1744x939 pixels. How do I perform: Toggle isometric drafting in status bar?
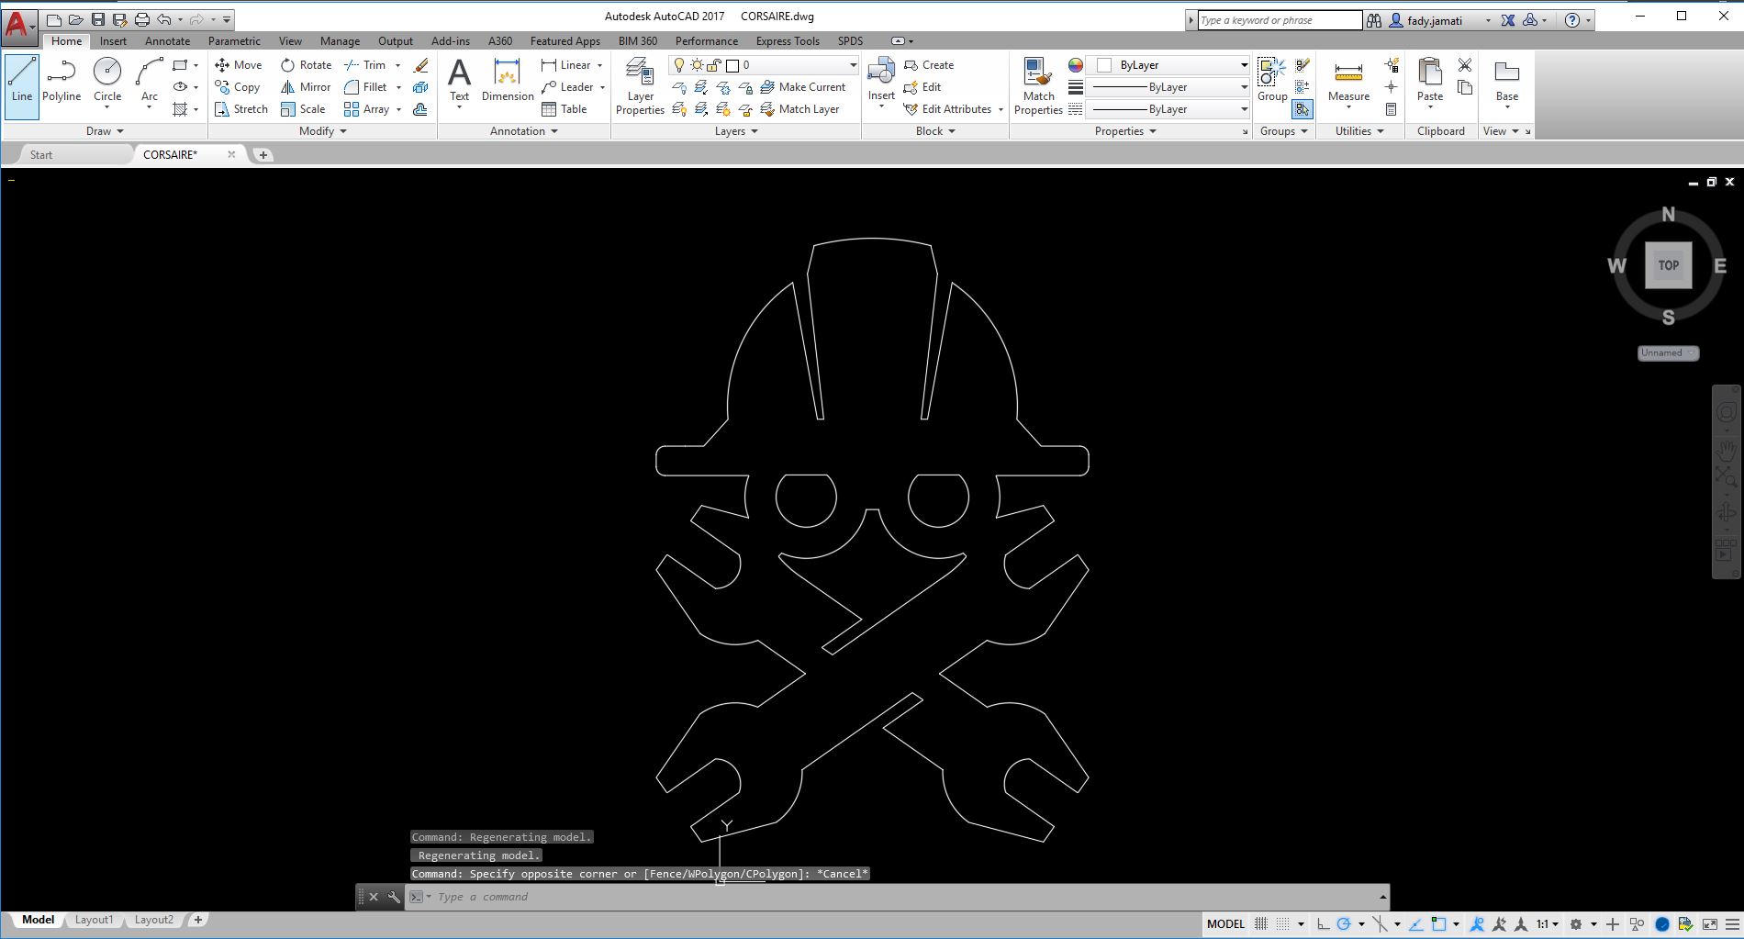[x=1380, y=923]
